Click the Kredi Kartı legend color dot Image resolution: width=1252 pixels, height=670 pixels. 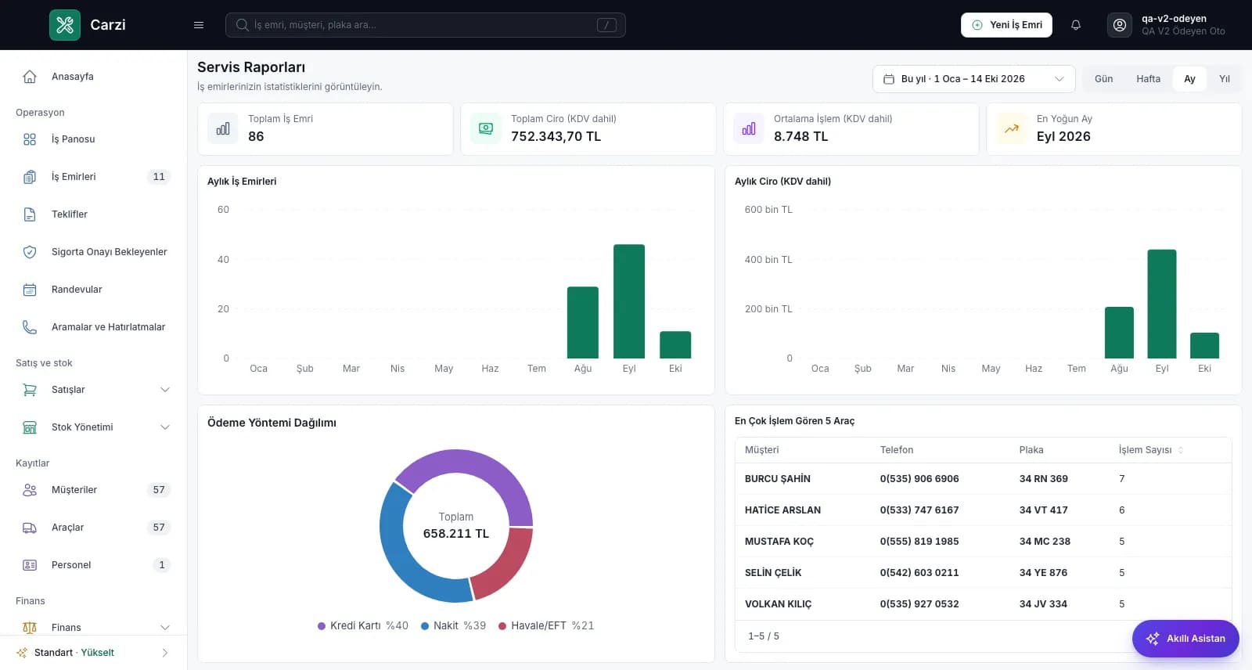[322, 626]
